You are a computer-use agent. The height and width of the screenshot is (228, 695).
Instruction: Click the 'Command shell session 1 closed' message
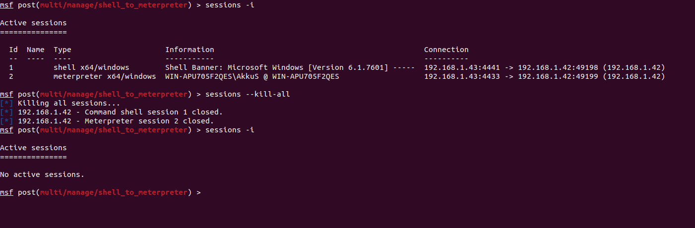click(x=120, y=112)
